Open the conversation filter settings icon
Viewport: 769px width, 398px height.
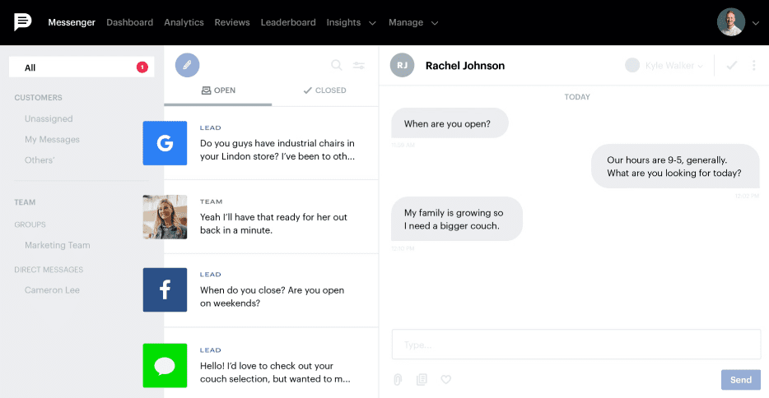pyautogui.click(x=359, y=66)
